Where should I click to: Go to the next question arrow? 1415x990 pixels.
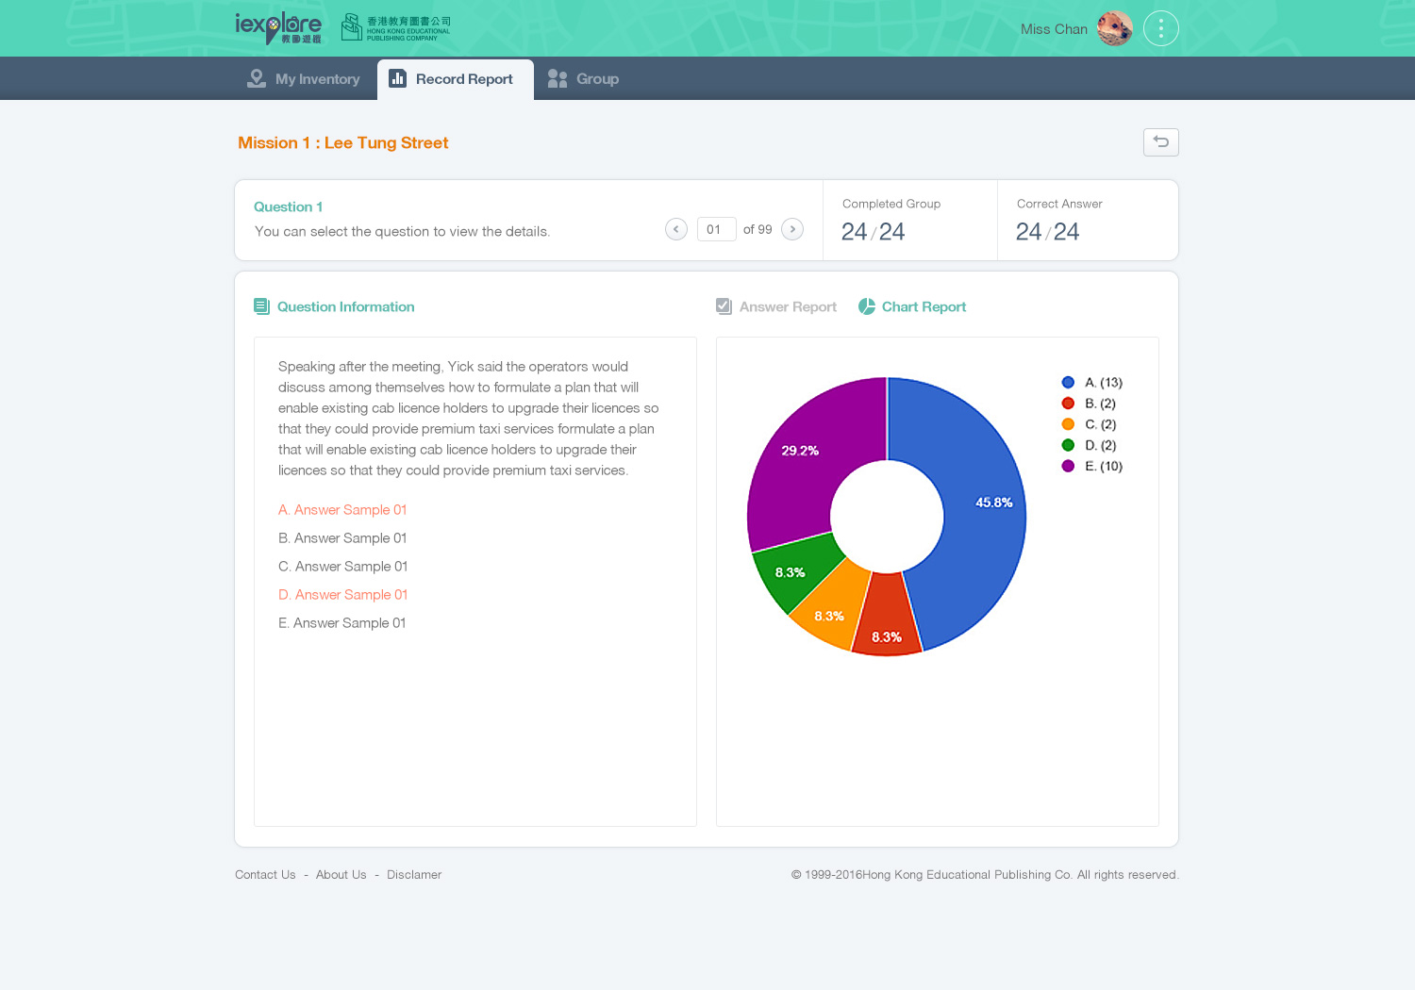pos(792,229)
